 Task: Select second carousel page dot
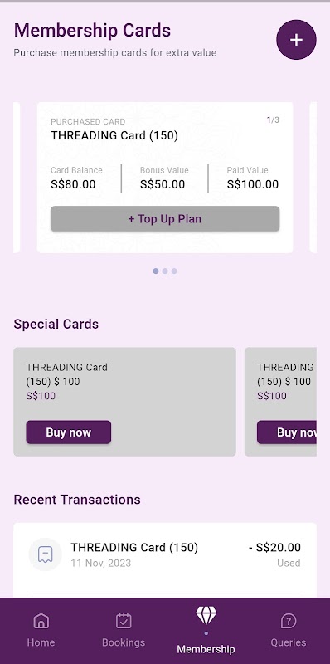[x=165, y=271]
